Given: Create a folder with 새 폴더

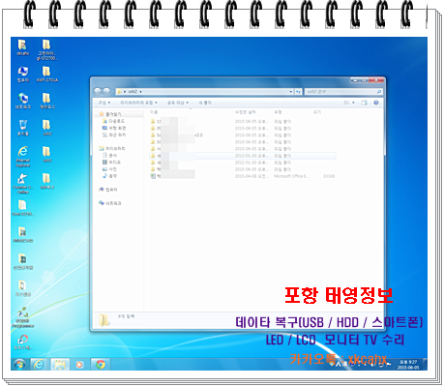Looking at the screenshot, I should point(205,103).
